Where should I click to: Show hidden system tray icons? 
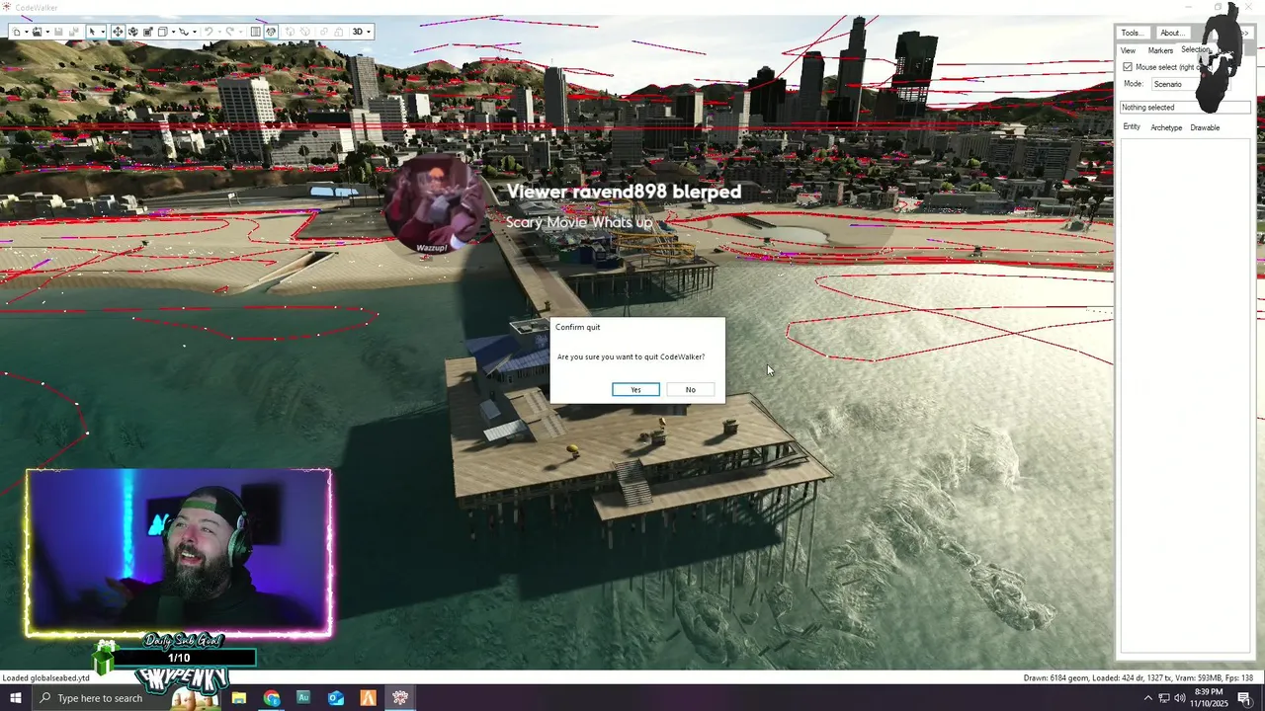coord(1147,698)
